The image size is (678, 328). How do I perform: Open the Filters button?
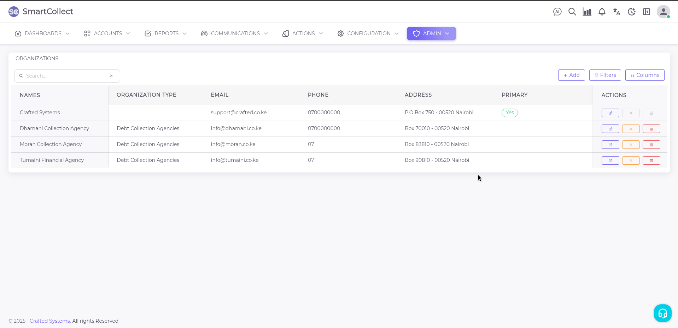(x=605, y=75)
